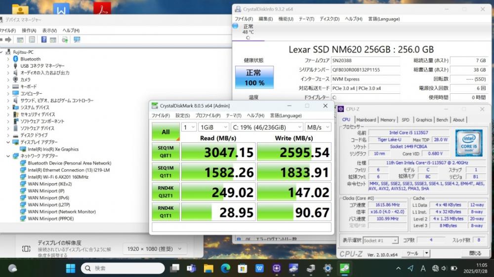The image size is (494, 277).
Task: Launch Microsoft Teams from the taskbar
Action: coord(191,268)
